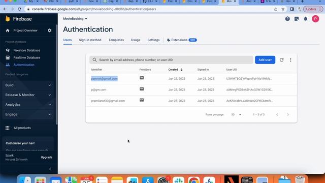Viewport: 325px width, 183px height.
Task: Select the p@gm.com user row
Action: 191,90
